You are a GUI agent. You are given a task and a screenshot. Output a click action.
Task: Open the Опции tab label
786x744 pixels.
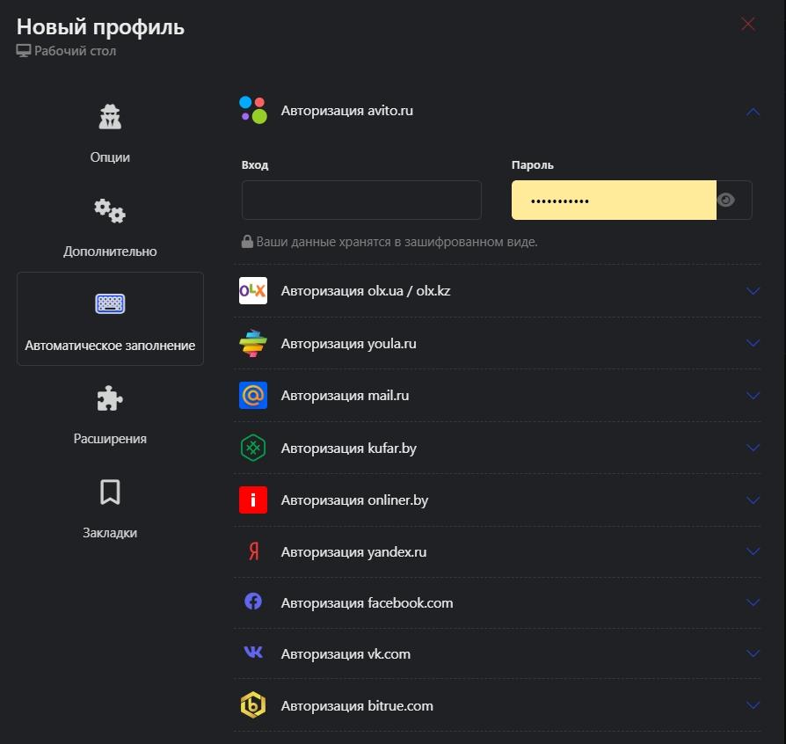(110, 157)
